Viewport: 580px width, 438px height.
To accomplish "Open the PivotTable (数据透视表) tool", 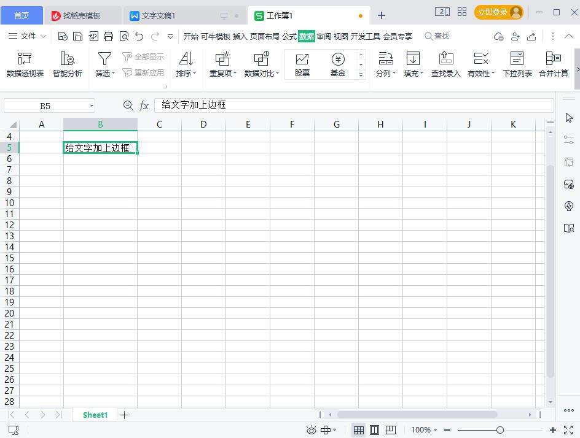I will click(x=25, y=64).
